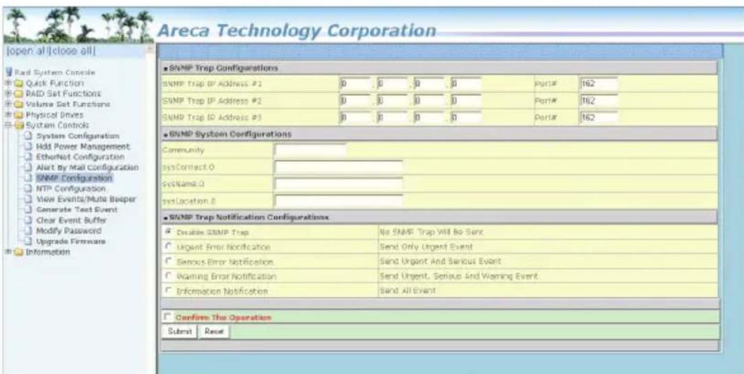The width and height of the screenshot is (744, 374).
Task: Click the Generate Test Event page icon
Action: 30,210
